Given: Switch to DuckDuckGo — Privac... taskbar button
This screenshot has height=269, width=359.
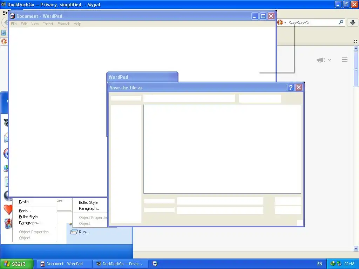Looking at the screenshot, I should point(121,264).
